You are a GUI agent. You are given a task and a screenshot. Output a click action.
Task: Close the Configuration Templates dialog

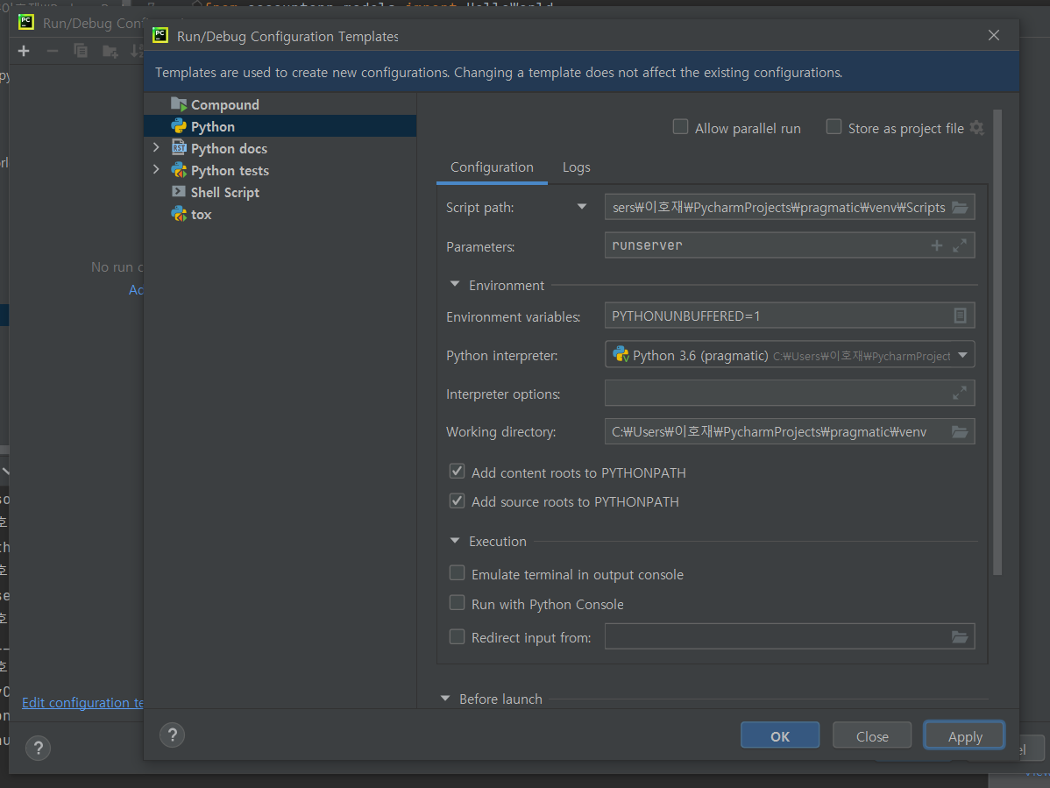tap(994, 35)
